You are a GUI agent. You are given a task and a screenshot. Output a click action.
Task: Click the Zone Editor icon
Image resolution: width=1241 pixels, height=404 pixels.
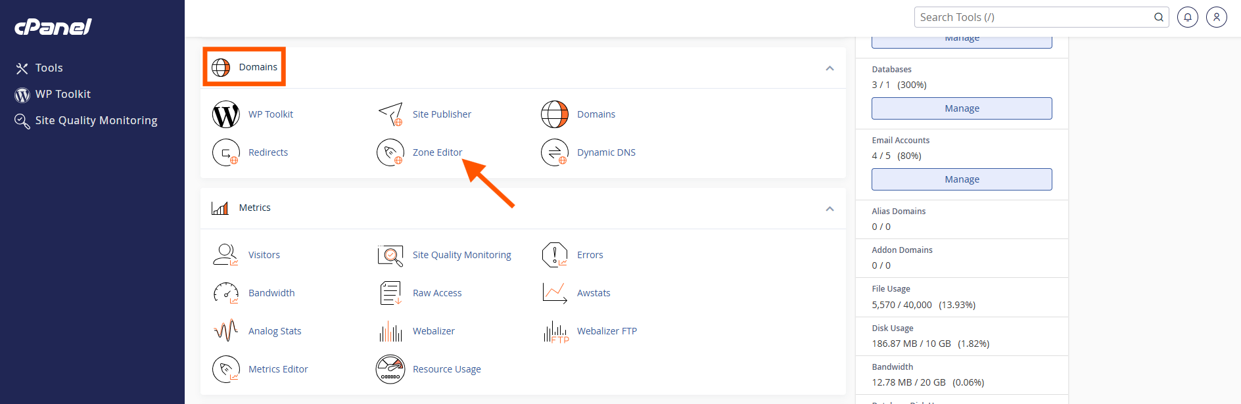coord(390,152)
